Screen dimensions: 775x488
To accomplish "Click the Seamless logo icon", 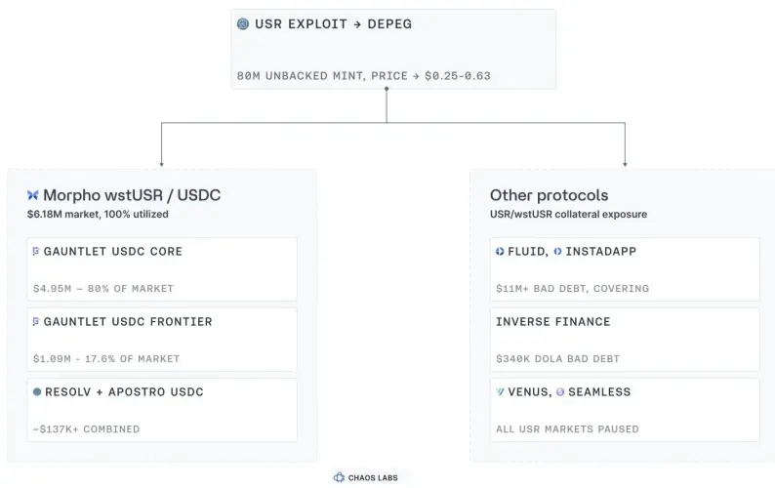I will tap(560, 391).
